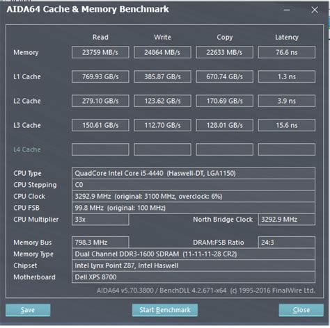Click the AIDA64 version copyright line
Viewport: 330px width, 328px height.
coord(206,290)
